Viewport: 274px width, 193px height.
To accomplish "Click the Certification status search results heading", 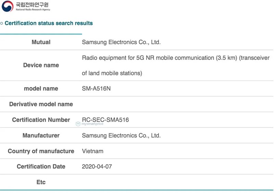I will 49,23.
